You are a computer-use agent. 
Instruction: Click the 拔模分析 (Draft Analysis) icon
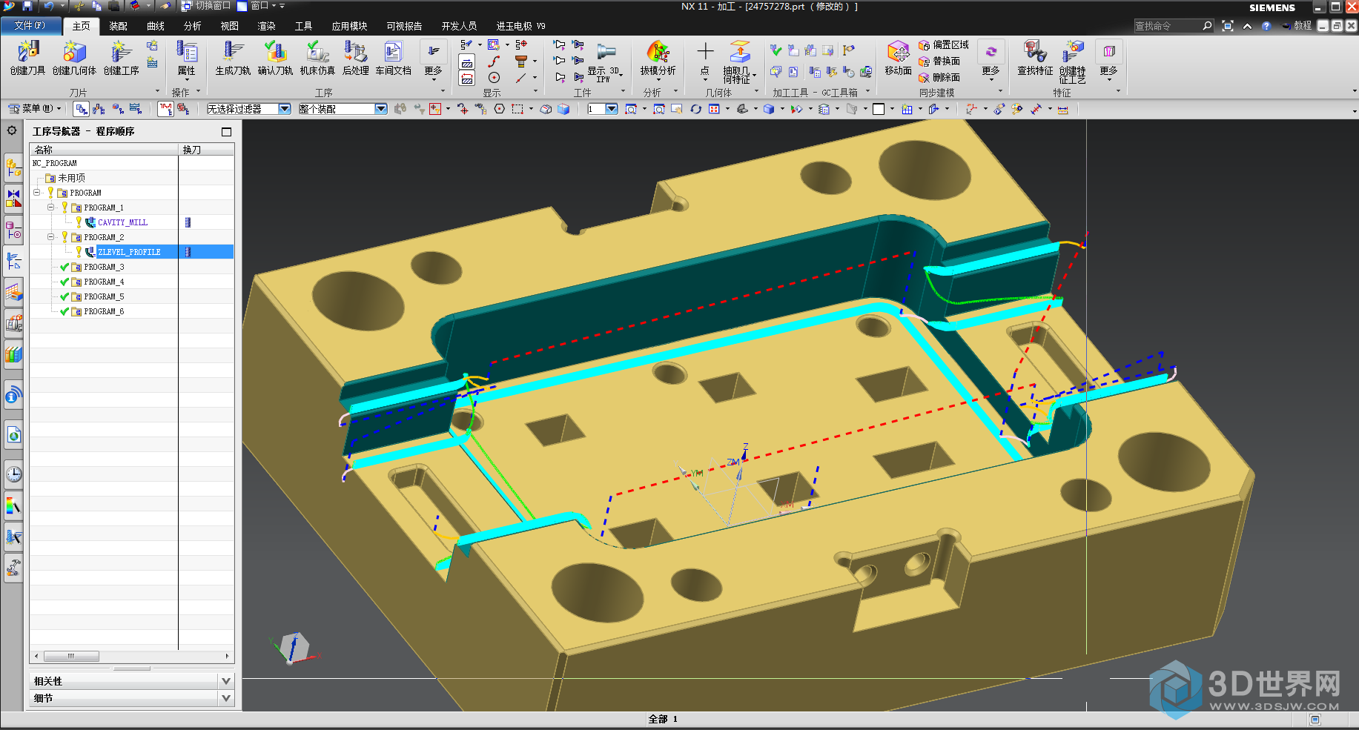[658, 58]
